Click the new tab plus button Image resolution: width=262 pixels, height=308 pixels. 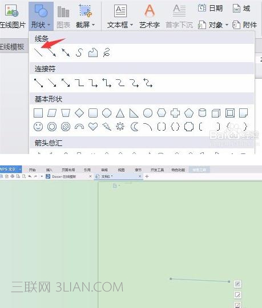tap(147, 176)
